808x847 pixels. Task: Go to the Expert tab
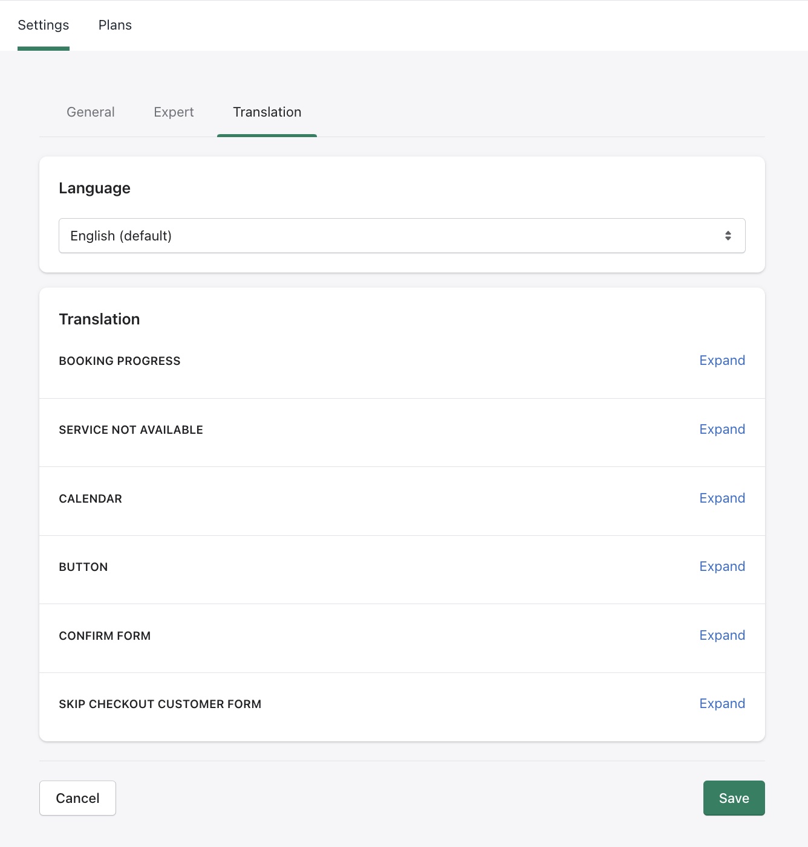pyautogui.click(x=174, y=112)
